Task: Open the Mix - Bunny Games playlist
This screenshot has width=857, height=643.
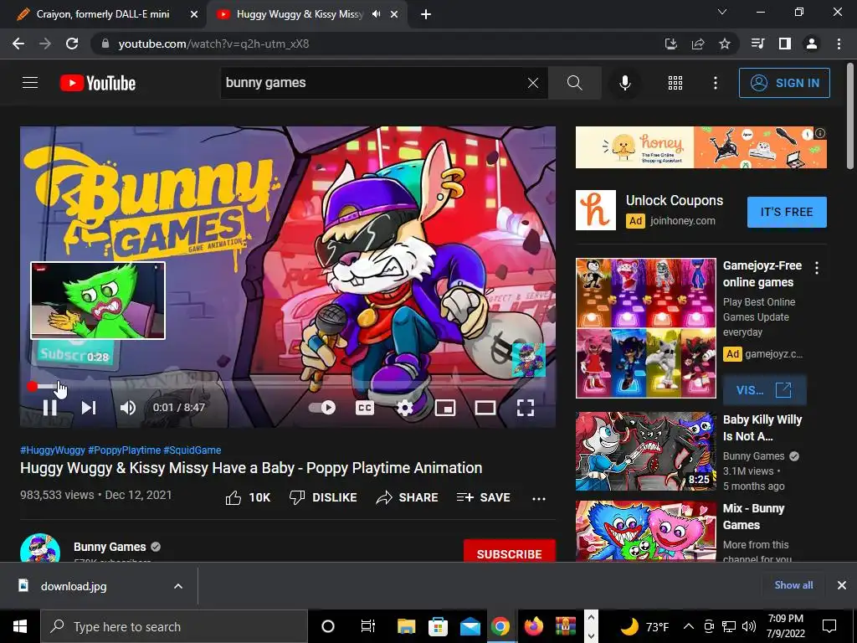Action: [645, 531]
